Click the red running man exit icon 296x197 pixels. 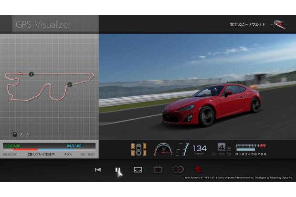198,169
